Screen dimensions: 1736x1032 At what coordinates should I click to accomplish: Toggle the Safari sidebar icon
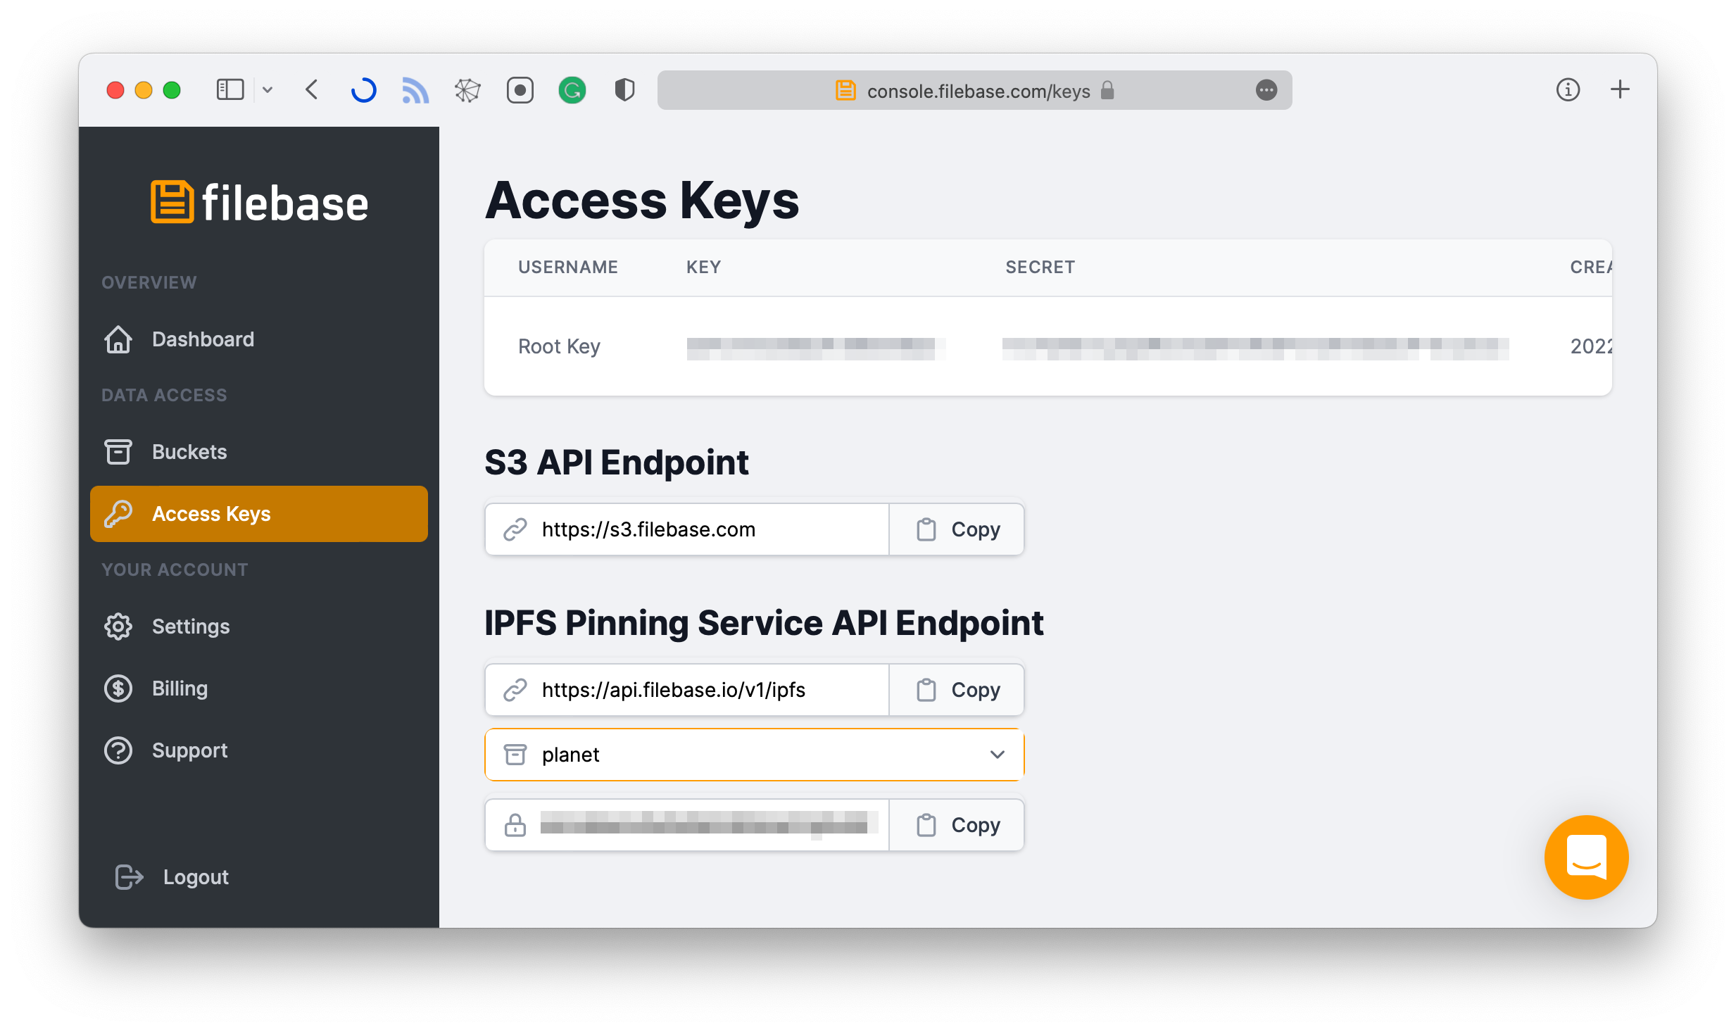229,90
